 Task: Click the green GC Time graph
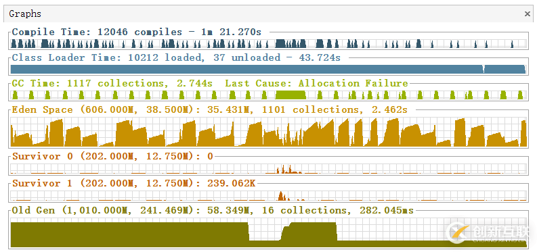coord(269,95)
